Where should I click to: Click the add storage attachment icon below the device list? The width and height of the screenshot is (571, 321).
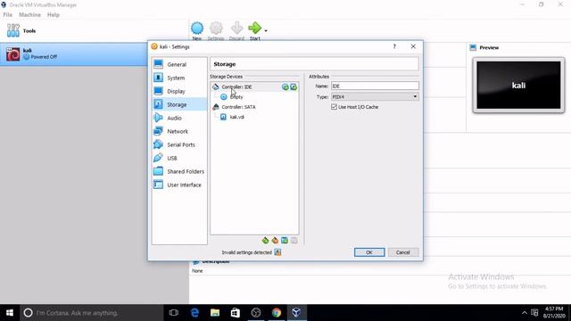tap(285, 240)
